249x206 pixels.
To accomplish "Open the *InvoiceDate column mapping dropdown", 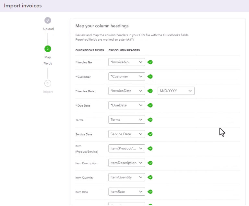I will pyautogui.click(x=126, y=91).
